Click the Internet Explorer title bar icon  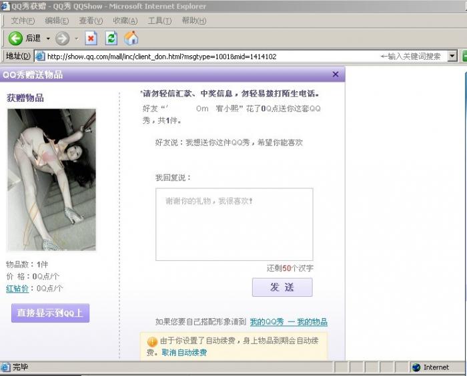5,6
